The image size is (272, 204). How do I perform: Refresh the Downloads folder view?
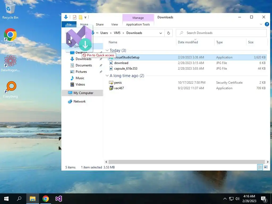click(169, 33)
